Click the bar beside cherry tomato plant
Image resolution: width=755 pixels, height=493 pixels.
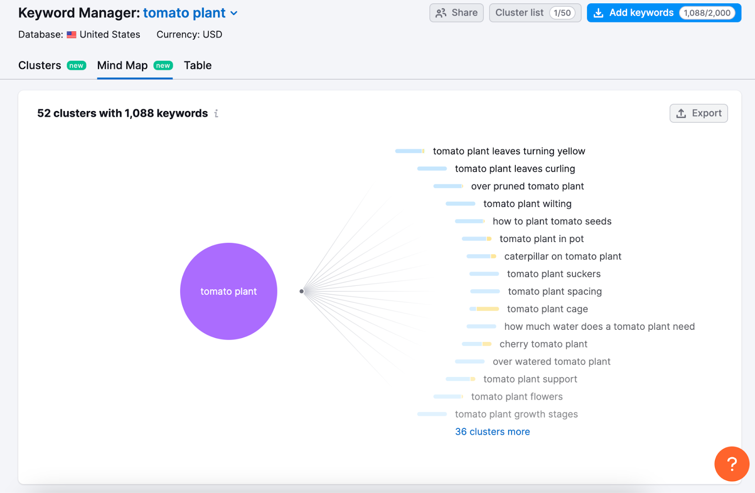tap(477, 344)
